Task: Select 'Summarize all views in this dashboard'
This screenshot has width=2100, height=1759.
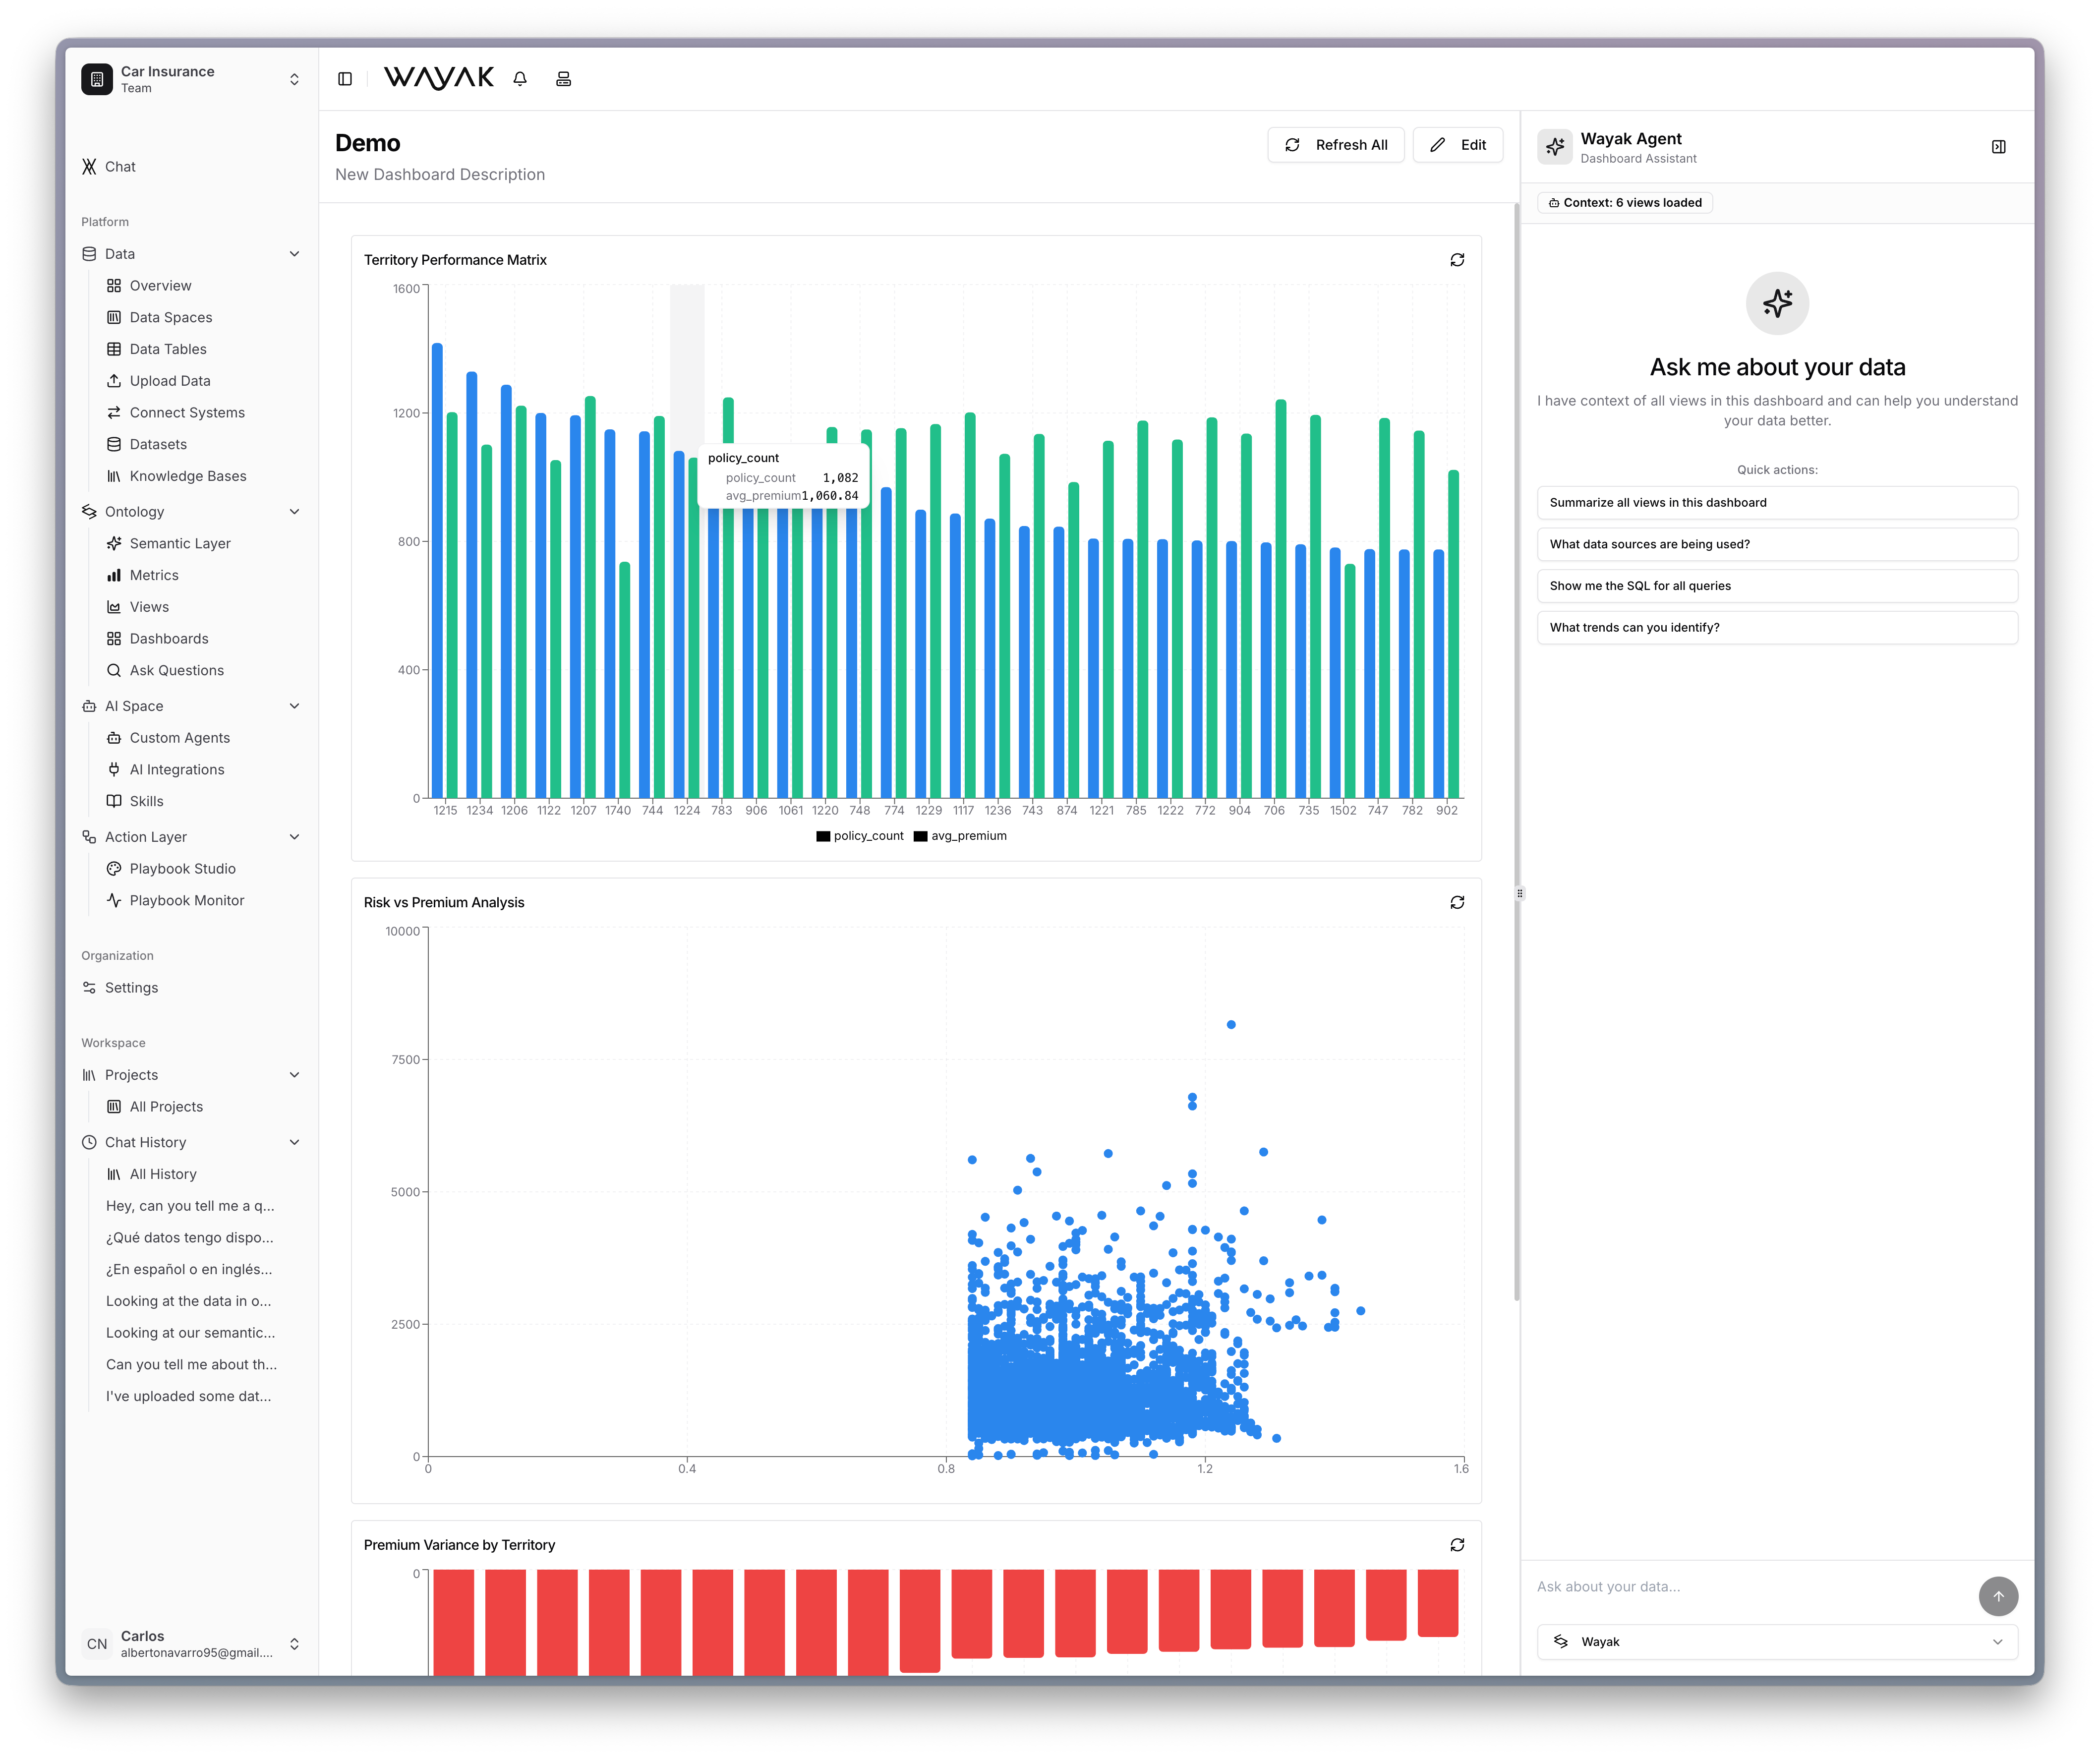Action: tap(1777, 503)
